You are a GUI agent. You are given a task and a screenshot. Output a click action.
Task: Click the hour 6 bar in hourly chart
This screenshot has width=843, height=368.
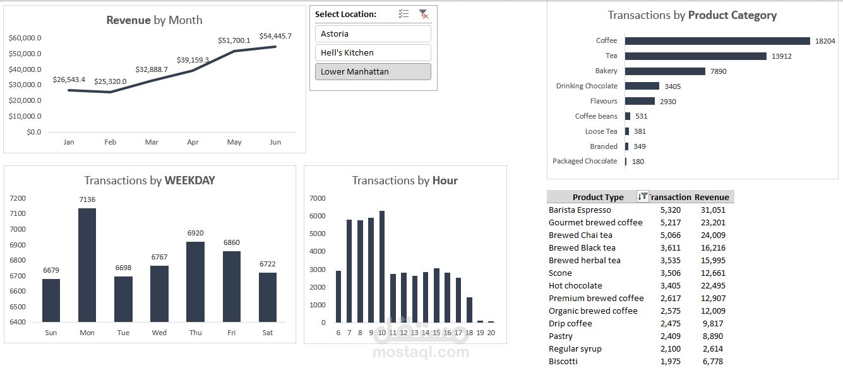(x=338, y=297)
